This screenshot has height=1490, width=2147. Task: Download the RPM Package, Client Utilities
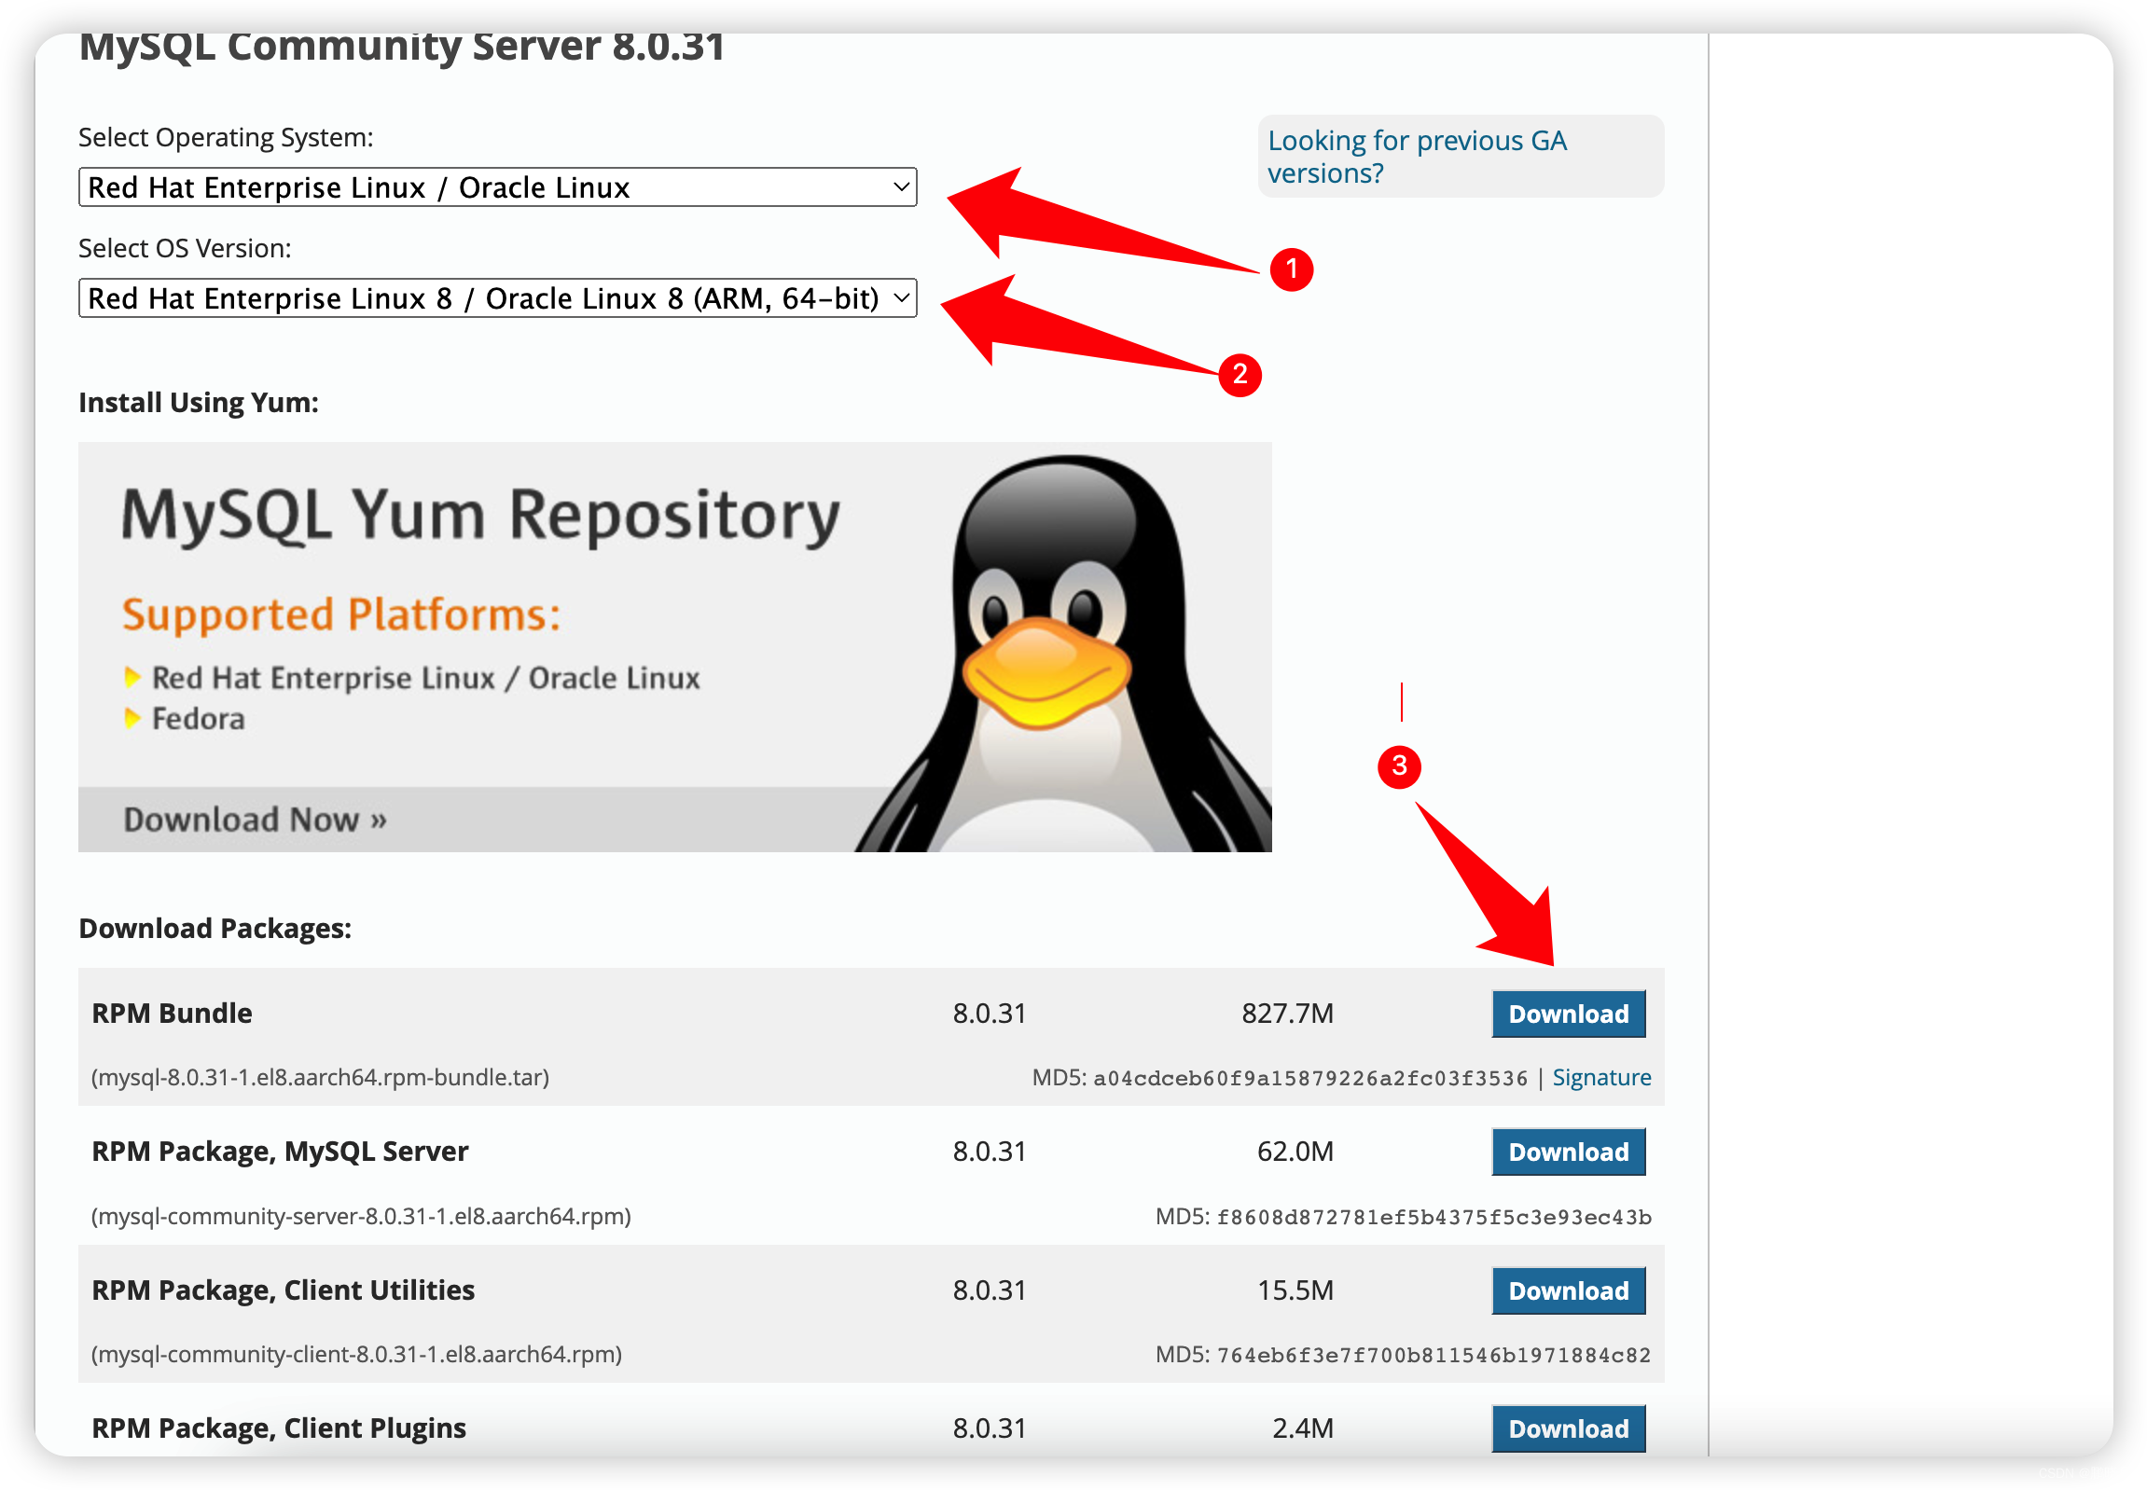[x=1568, y=1290]
